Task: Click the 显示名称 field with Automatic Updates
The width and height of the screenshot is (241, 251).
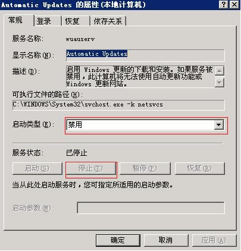Action: pos(145,55)
